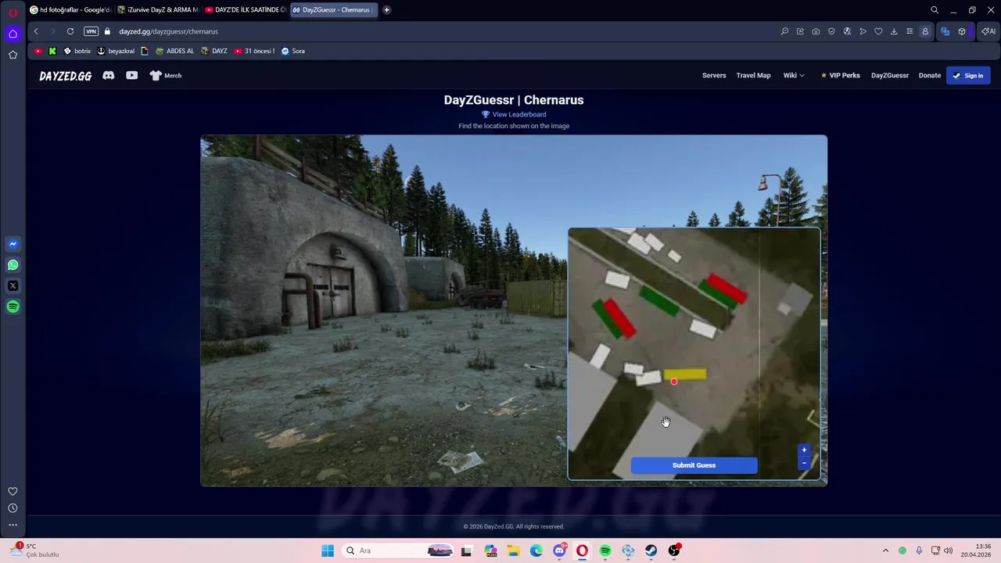Open Travel Map in the site navigation

point(753,75)
